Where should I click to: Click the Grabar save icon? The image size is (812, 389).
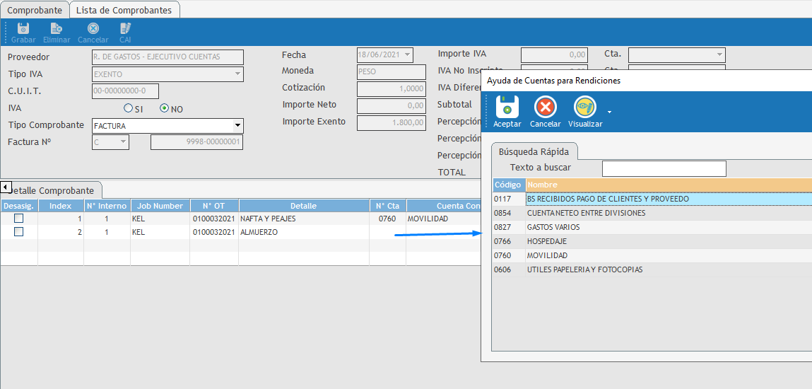(23, 29)
